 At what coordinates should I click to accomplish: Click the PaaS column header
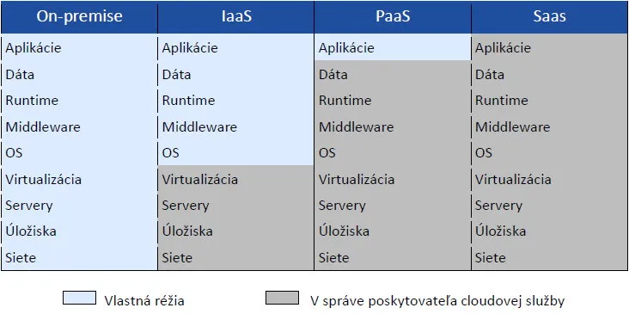click(x=393, y=17)
